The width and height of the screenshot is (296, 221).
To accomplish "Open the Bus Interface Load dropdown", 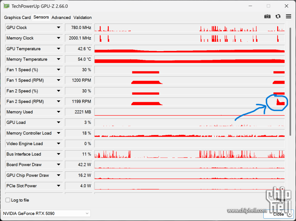I will click(x=59, y=154).
